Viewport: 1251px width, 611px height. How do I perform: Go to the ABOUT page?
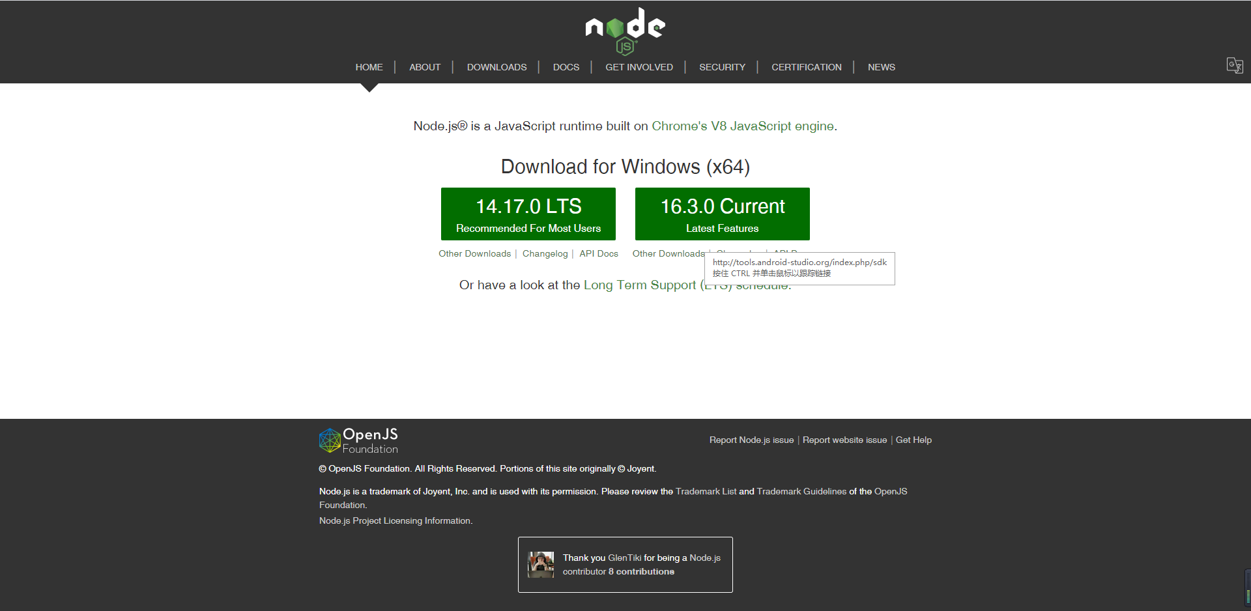425,67
